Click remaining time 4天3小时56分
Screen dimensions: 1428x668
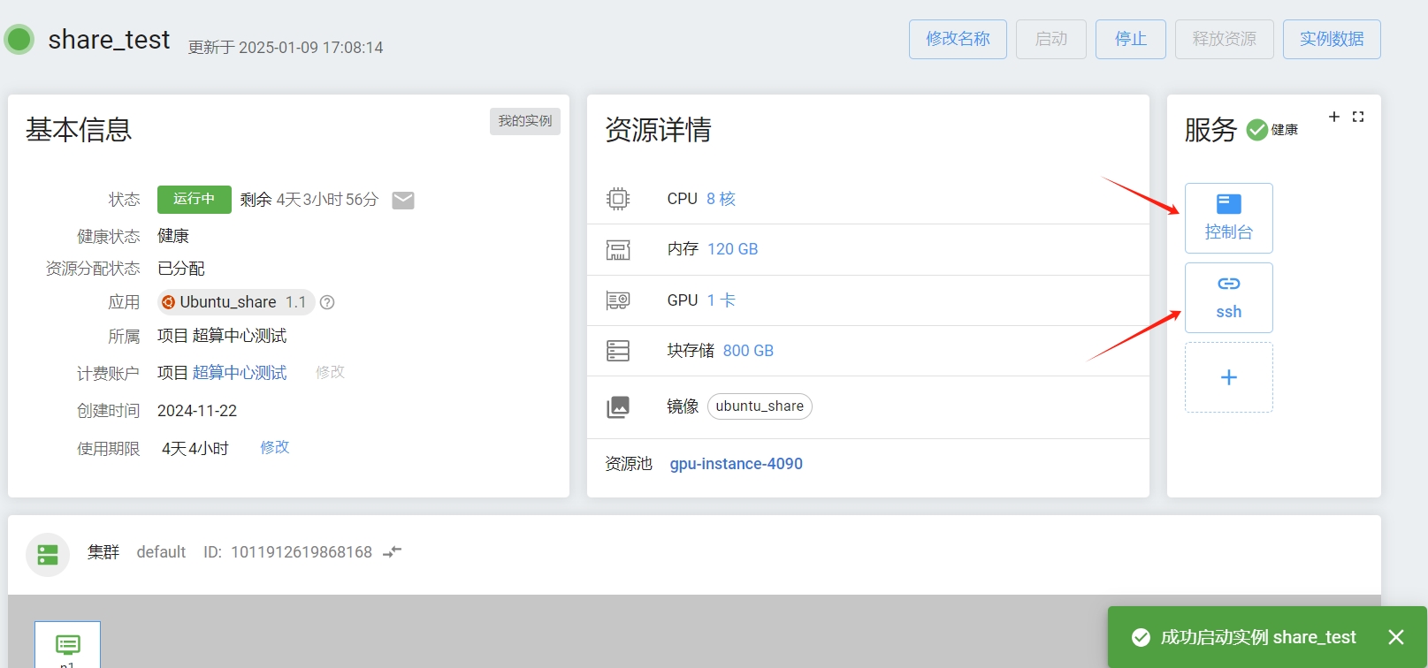pyautogui.click(x=327, y=200)
